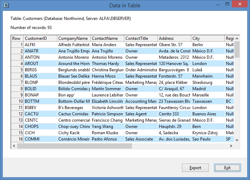Click the Obere Str. 57 address cell
The height and width of the screenshot is (180, 250).
click(x=174, y=45)
